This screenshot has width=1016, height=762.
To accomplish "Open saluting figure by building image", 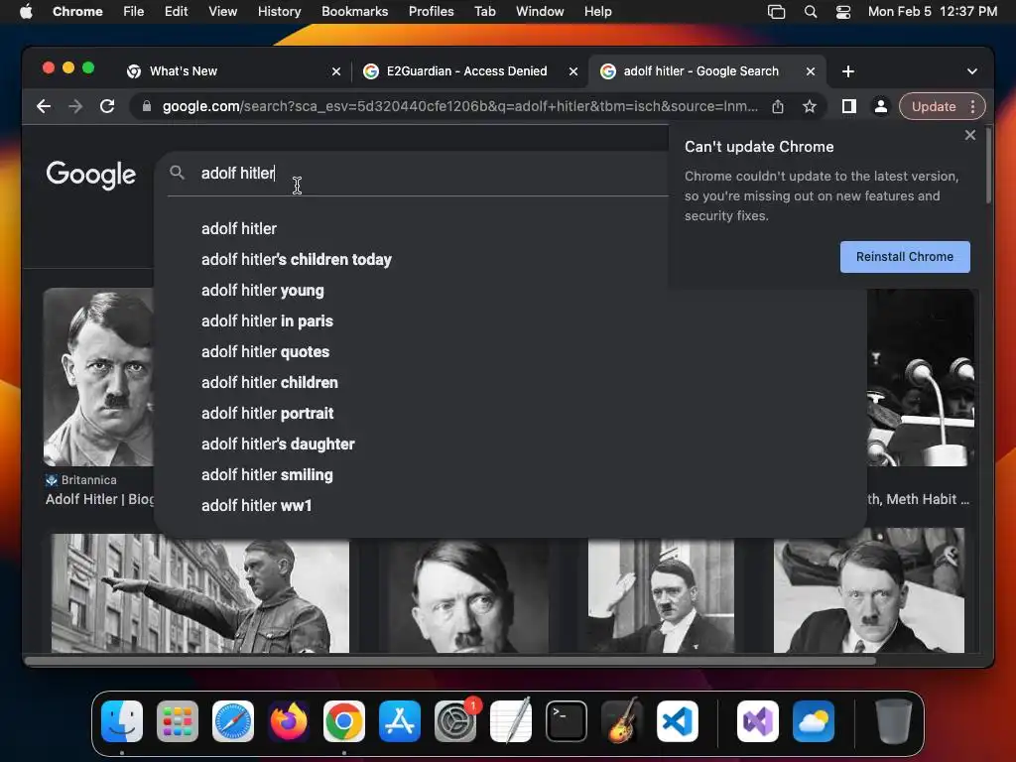I will click(199, 593).
